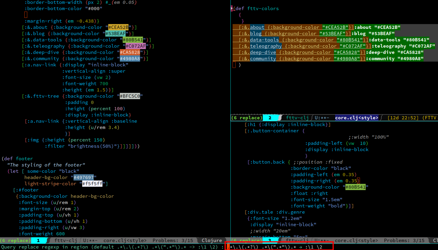This screenshot has height=250, width=438.
Task: Click the pink #C072AF swatch in left pane
Action: [x=136, y=46]
